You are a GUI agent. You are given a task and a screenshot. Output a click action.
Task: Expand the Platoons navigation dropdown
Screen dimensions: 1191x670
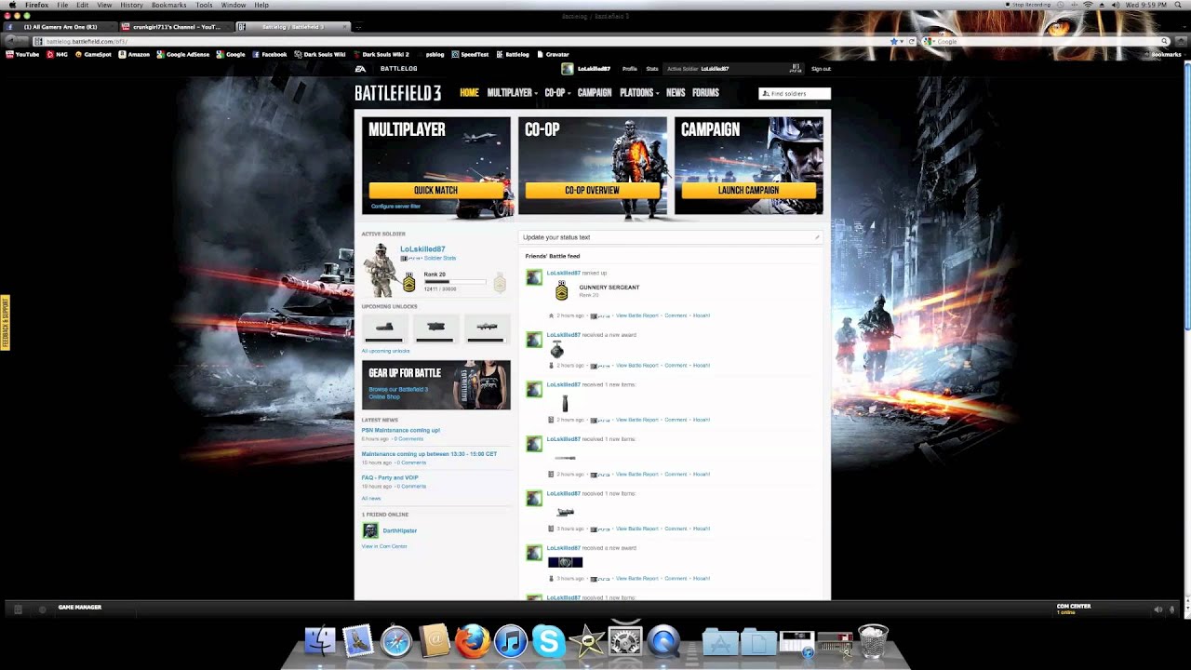(639, 93)
